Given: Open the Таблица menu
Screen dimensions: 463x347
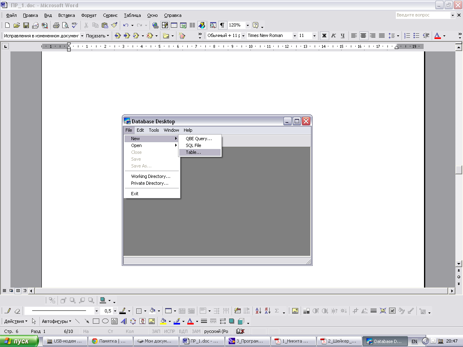Looking at the screenshot, I should pos(132,15).
